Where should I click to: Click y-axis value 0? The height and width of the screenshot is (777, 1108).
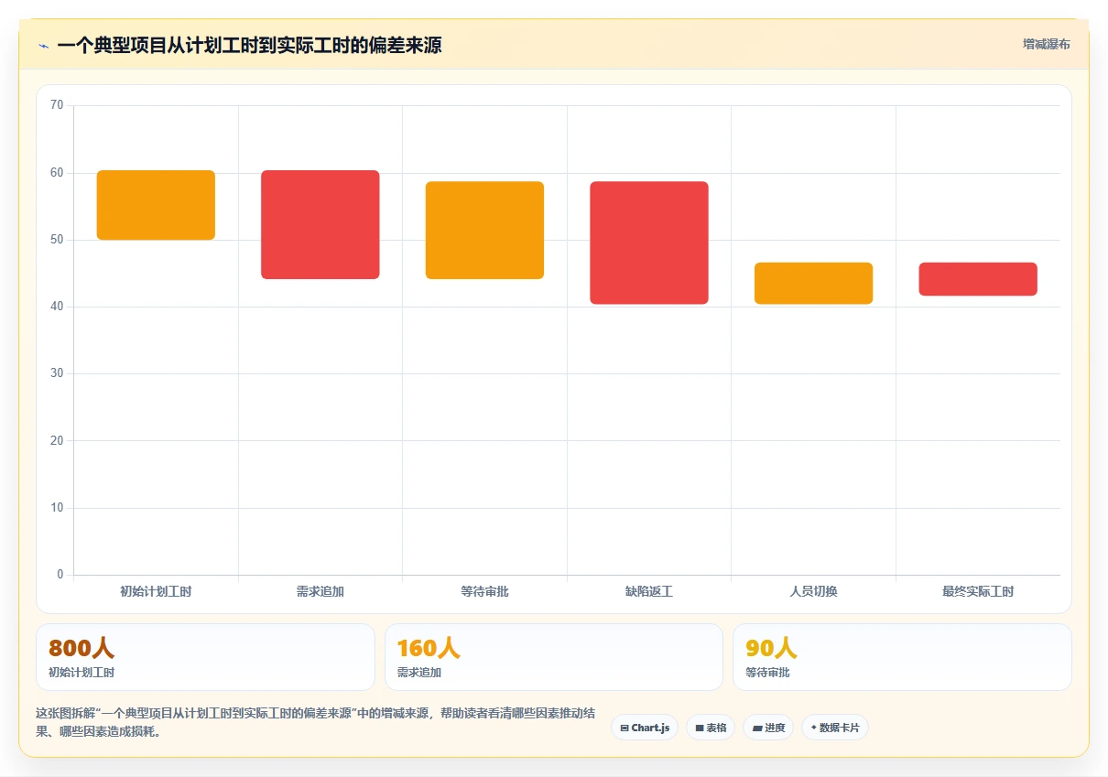(60, 575)
